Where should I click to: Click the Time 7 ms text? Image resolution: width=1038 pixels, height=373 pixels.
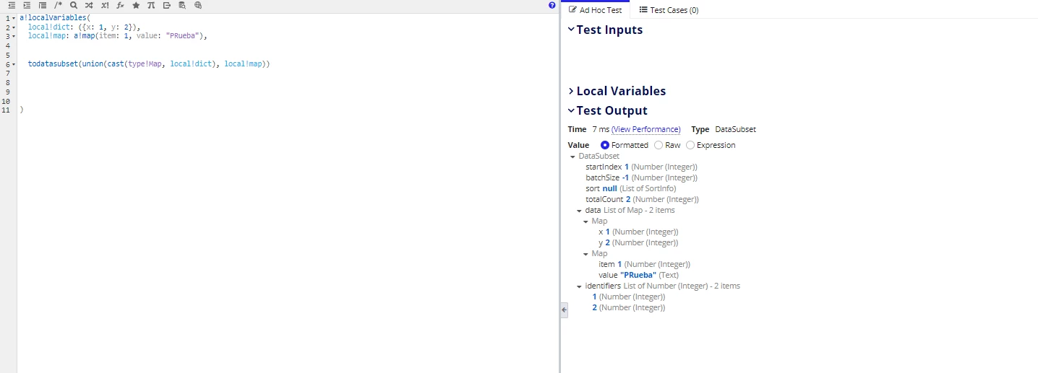588,129
